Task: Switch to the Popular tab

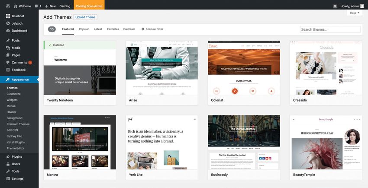Action: [84, 29]
